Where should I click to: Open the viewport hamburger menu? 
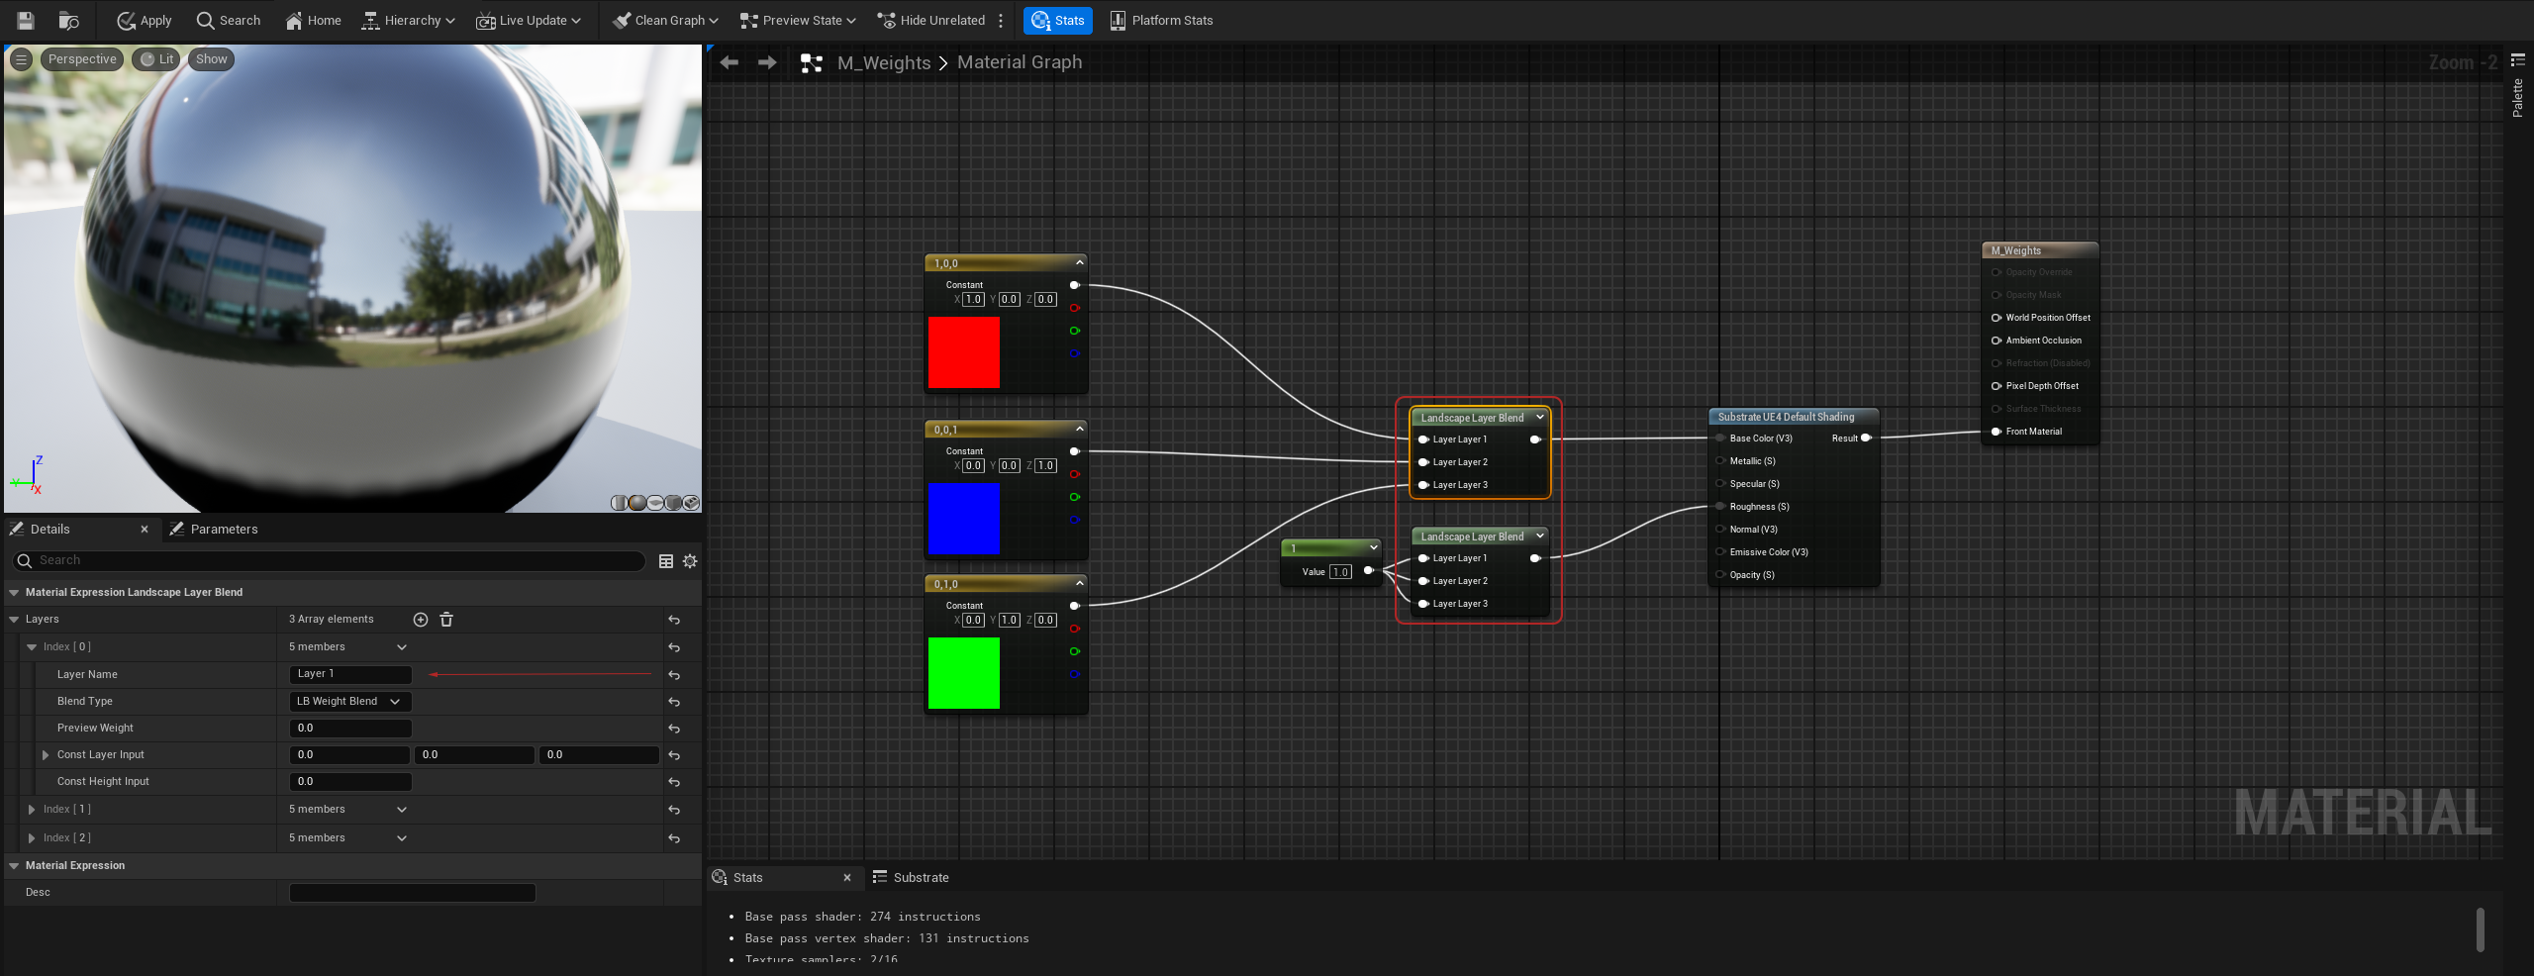[21, 59]
